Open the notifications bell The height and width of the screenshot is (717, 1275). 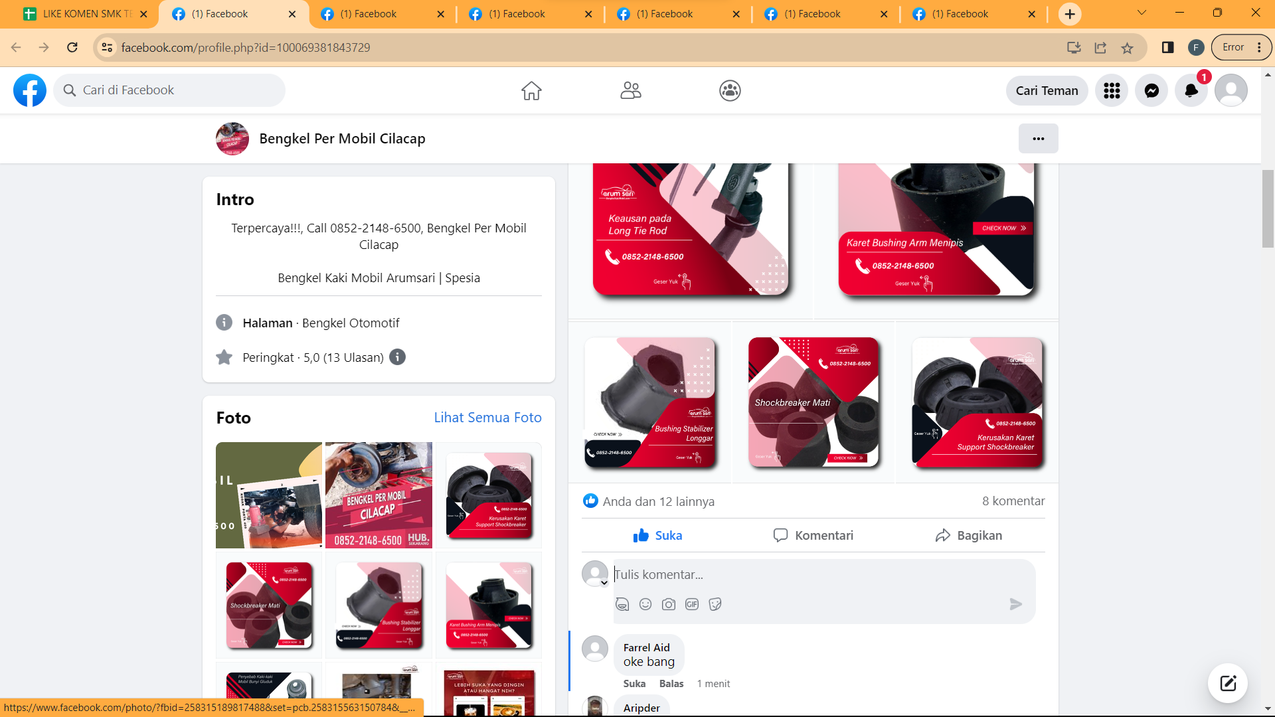(x=1191, y=90)
